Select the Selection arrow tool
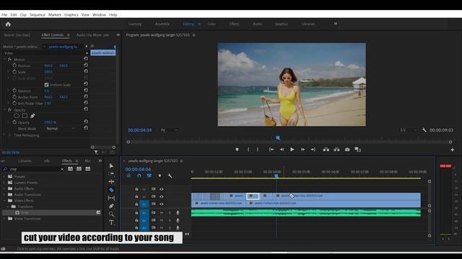This screenshot has height=259, width=462. click(x=111, y=166)
